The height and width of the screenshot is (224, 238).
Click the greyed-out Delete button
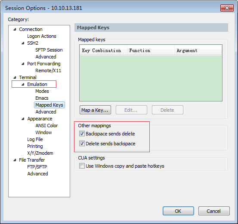pos(167,110)
